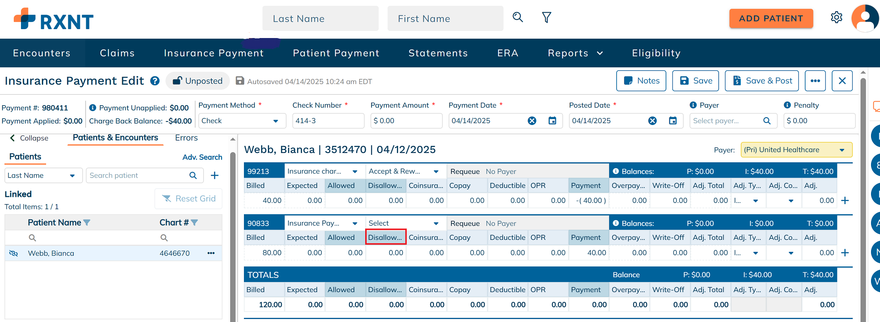Open the ERA section
This screenshot has height=322, width=880.
point(508,53)
